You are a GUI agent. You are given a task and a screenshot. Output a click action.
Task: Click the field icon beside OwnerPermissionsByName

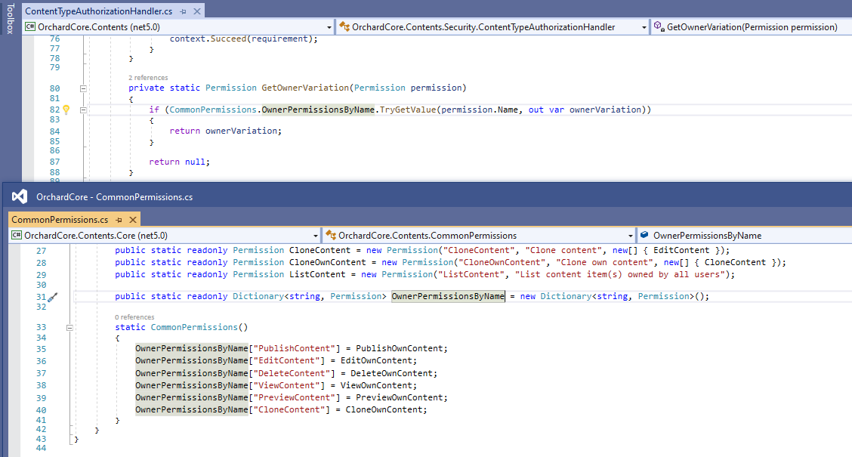(644, 235)
